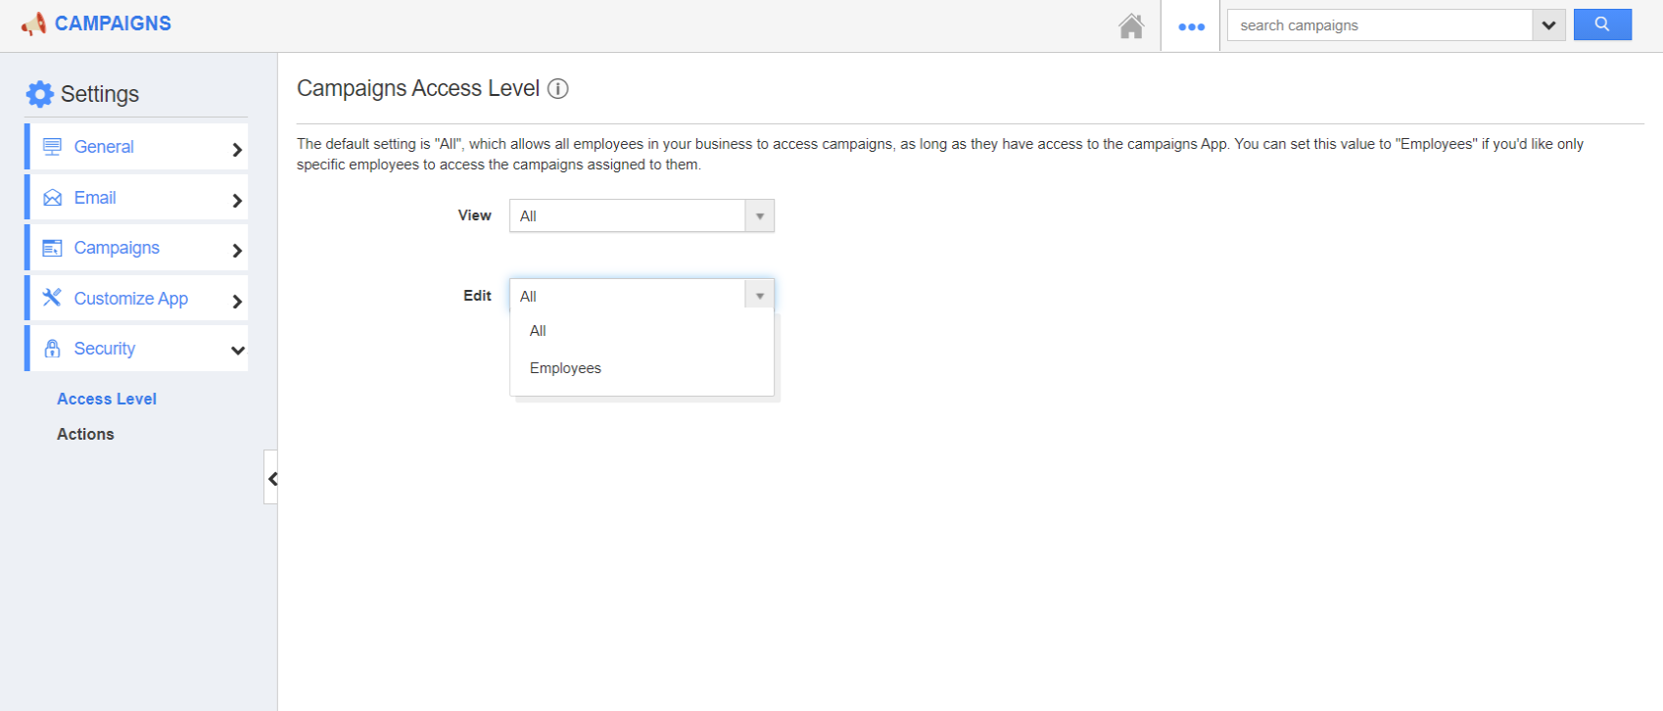Choose All from the Edit list
The height and width of the screenshot is (711, 1663).
538,331
